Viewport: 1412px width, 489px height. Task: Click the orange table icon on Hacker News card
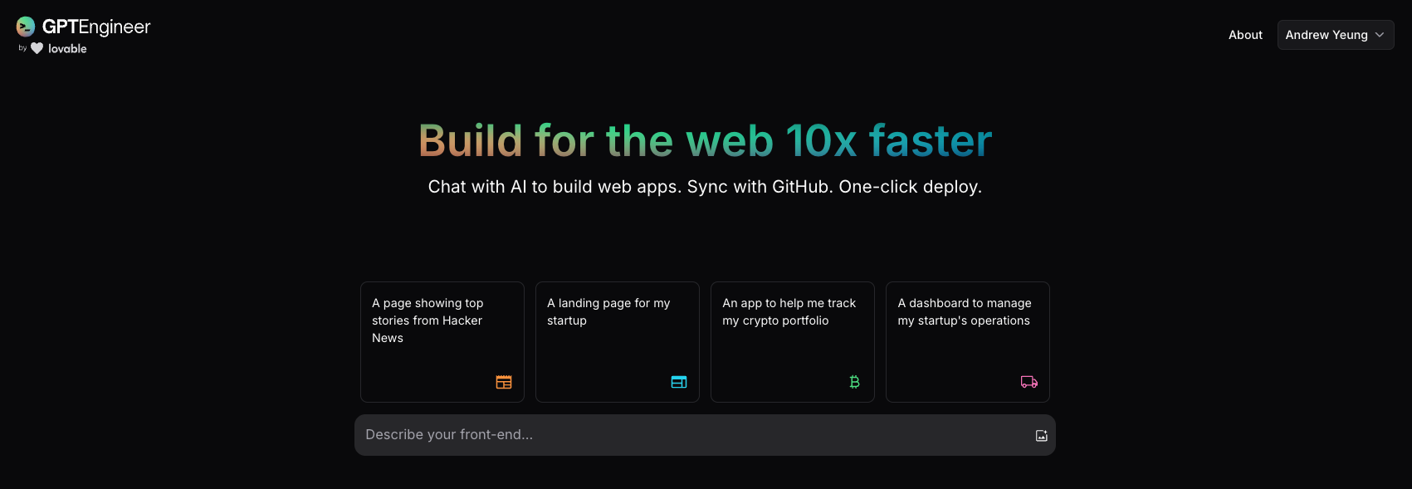point(504,382)
